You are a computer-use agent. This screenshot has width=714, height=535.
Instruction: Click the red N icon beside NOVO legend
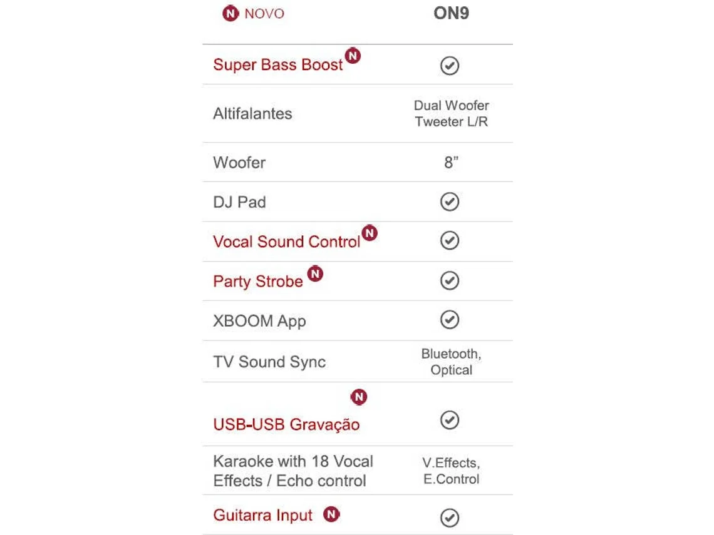(x=230, y=14)
